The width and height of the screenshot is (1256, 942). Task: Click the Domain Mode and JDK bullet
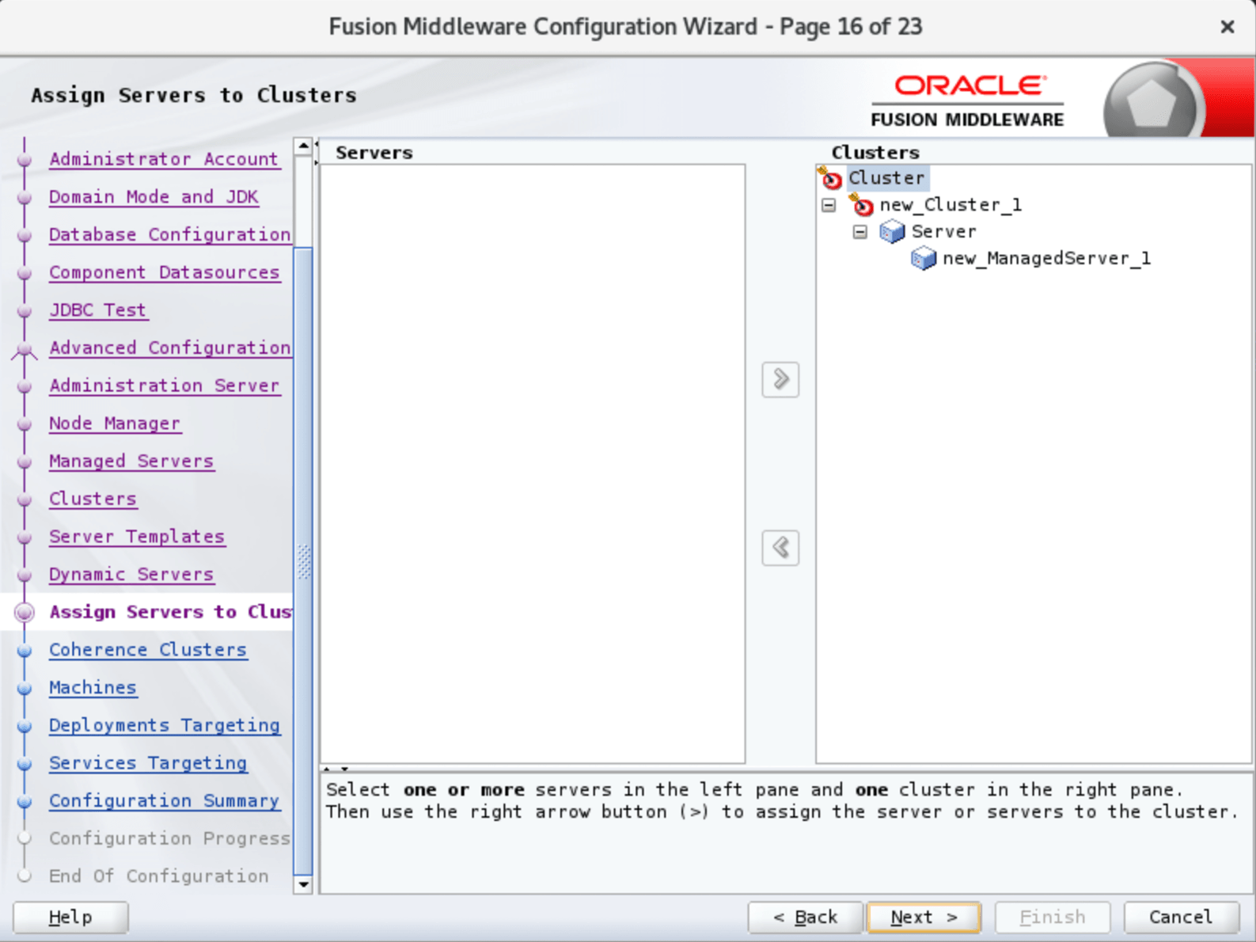click(x=25, y=198)
